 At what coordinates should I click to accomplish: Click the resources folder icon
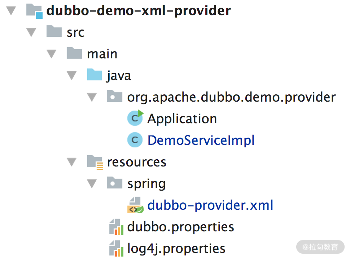click(x=95, y=162)
